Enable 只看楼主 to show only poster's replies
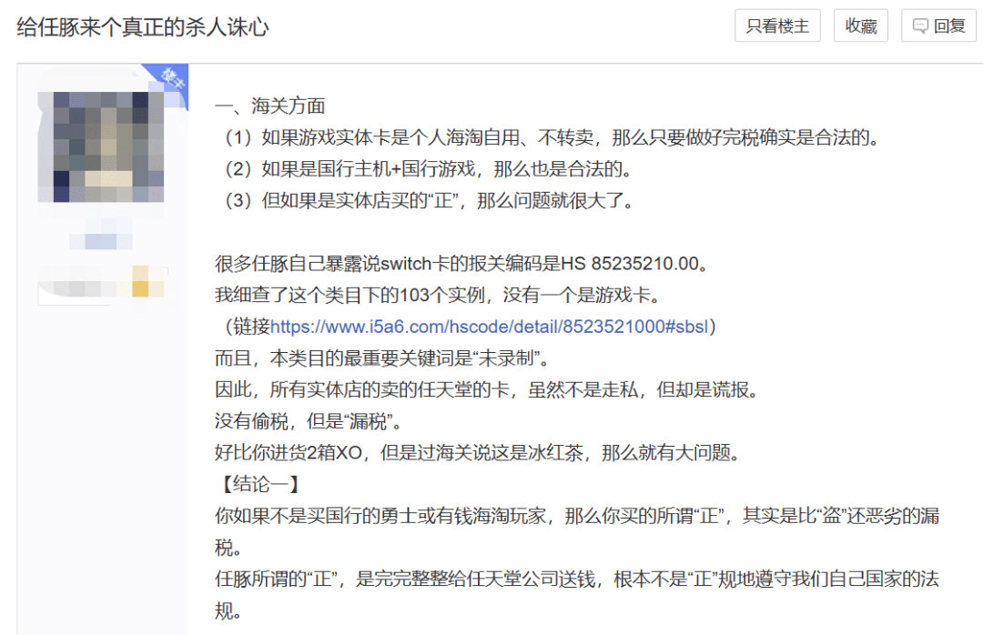This screenshot has width=983, height=635. click(777, 25)
